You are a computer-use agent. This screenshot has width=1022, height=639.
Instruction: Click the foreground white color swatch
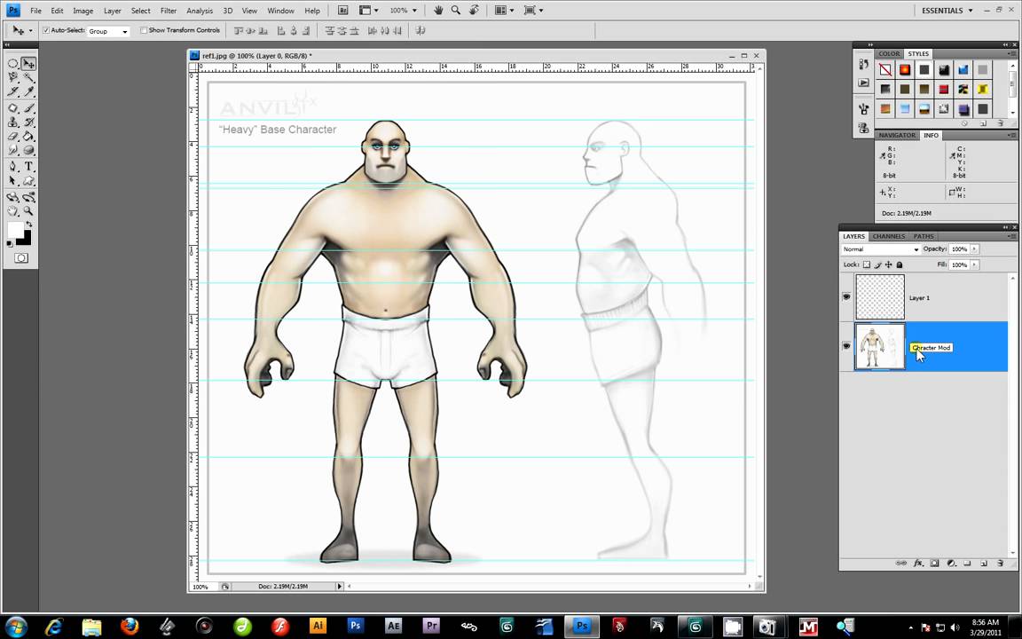click(15, 230)
